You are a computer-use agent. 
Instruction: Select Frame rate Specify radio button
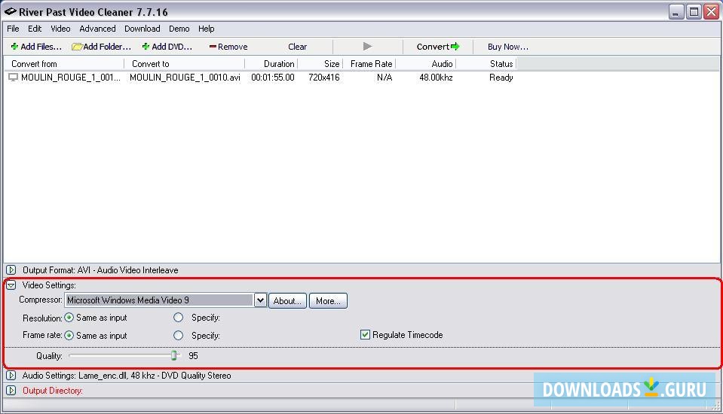(x=179, y=335)
